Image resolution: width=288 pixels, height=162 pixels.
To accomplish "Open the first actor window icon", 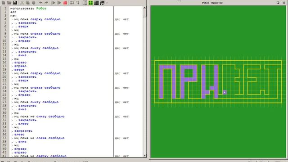I will click(85, 3).
